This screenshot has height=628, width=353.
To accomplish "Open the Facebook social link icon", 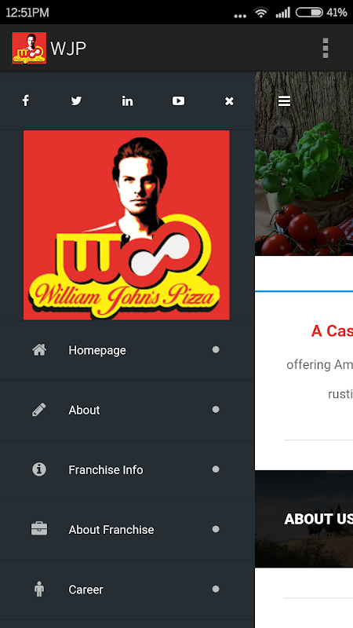I will 26,101.
